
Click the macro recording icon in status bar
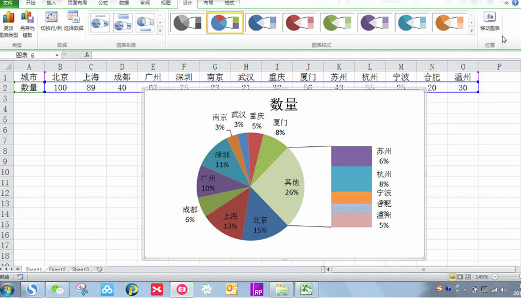[20, 277]
